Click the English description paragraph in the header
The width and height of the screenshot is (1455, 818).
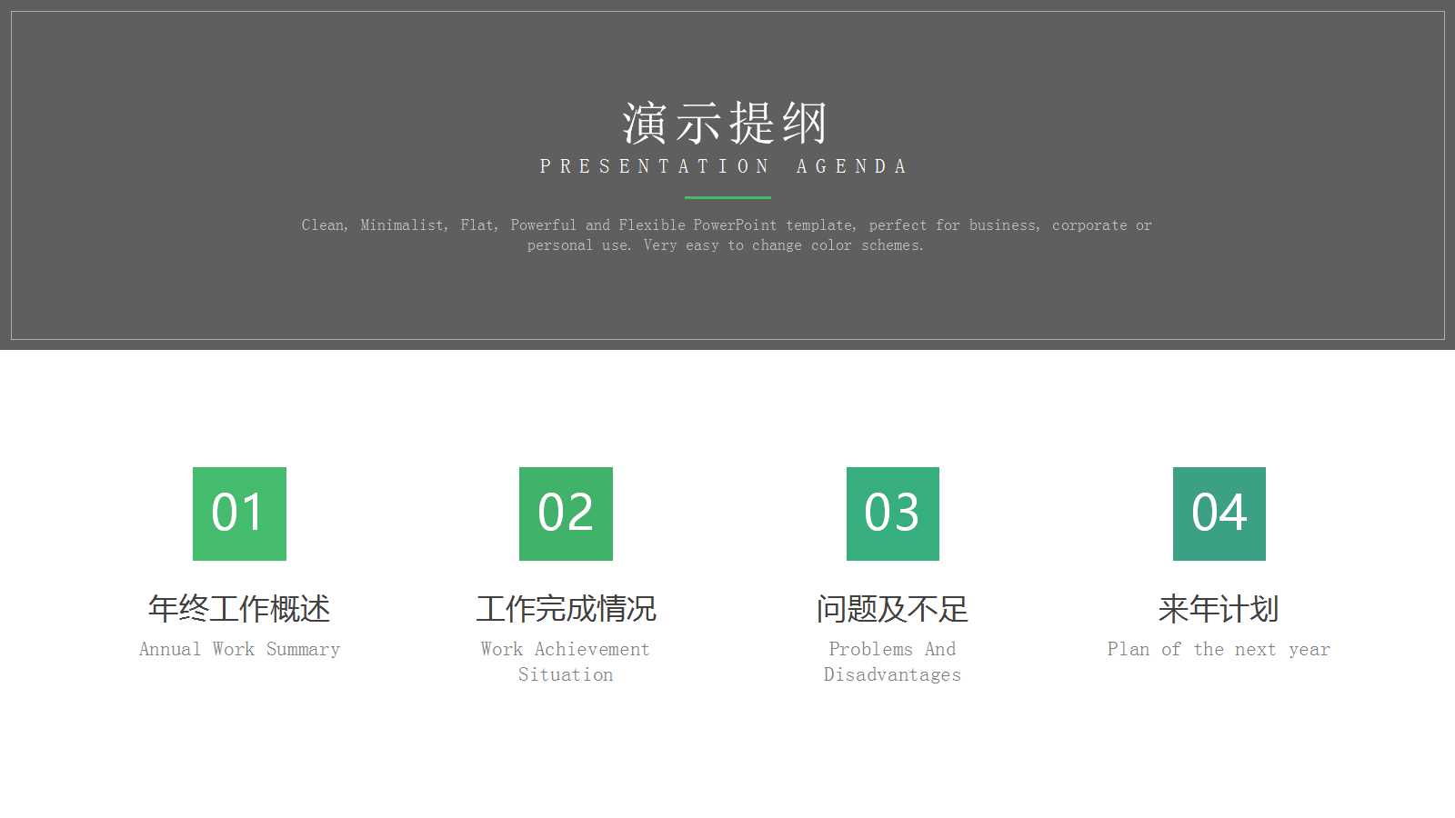pos(727,234)
